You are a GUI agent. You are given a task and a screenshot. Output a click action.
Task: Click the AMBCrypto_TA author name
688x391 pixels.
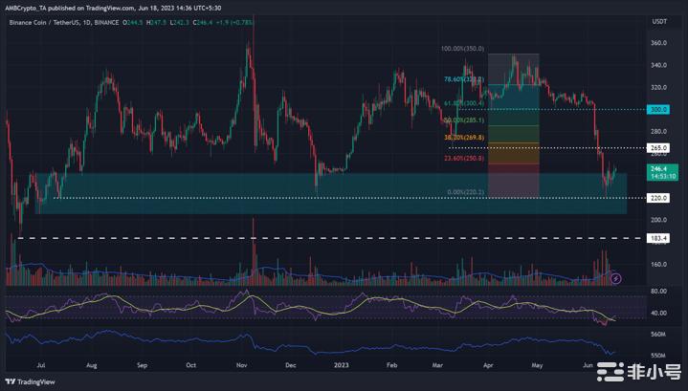[27, 8]
